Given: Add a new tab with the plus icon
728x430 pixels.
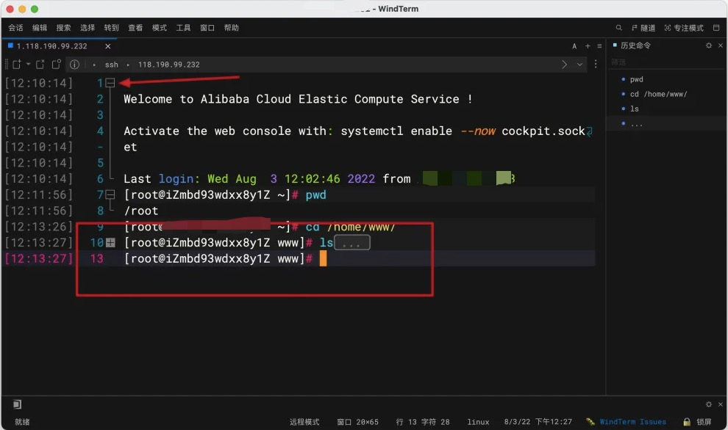Looking at the screenshot, I should [x=588, y=46].
